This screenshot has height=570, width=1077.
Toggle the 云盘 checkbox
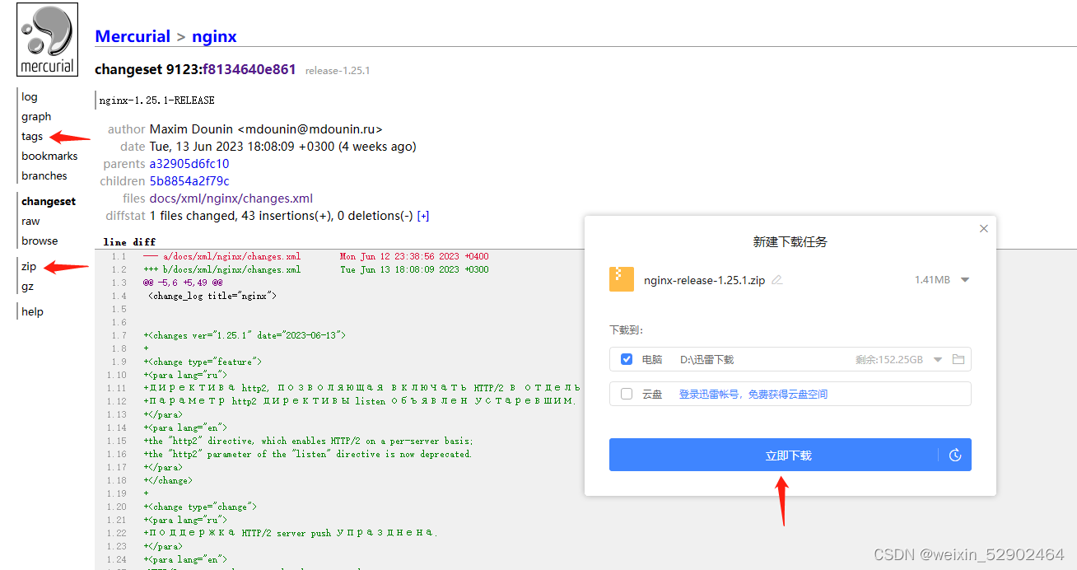627,394
